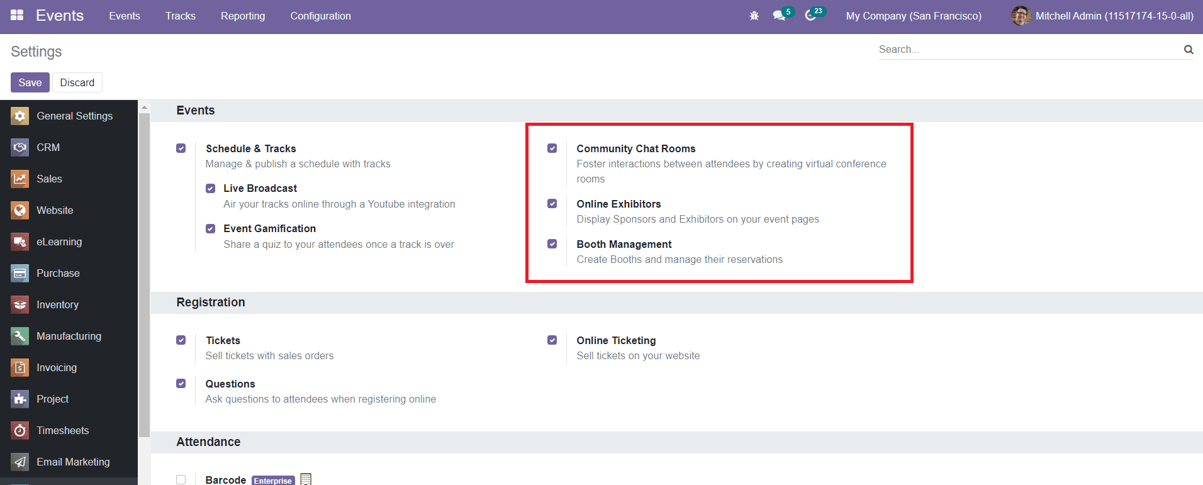The height and width of the screenshot is (485, 1203).
Task: Toggle Booth Management checkbox
Action: point(552,244)
